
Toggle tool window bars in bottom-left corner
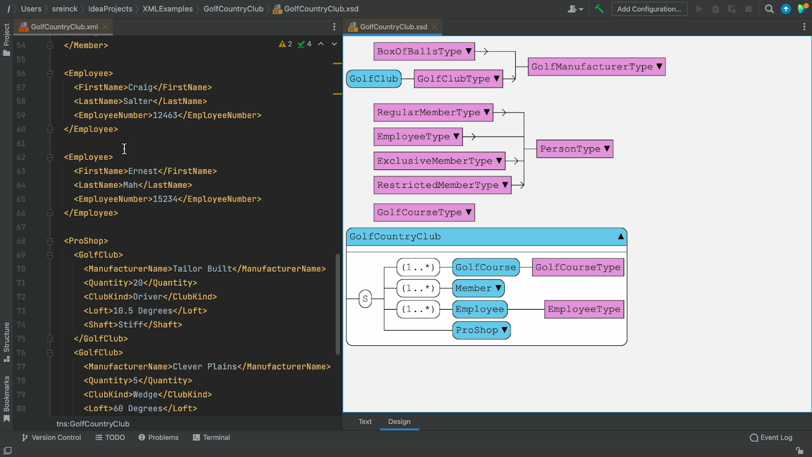click(x=8, y=450)
